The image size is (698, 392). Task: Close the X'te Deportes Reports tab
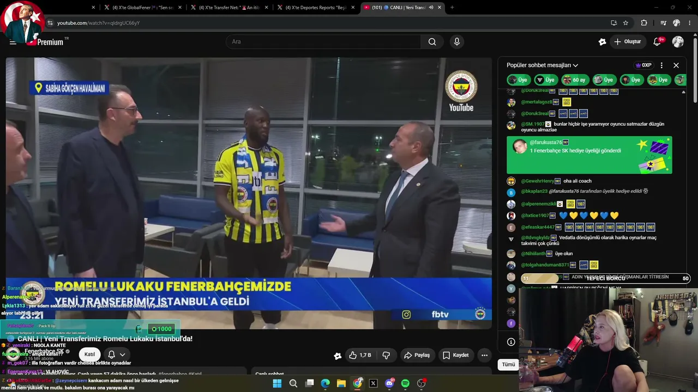[353, 8]
